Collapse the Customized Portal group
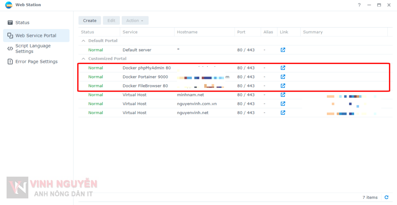Viewport: 397px width, 205px height. pyautogui.click(x=83, y=59)
